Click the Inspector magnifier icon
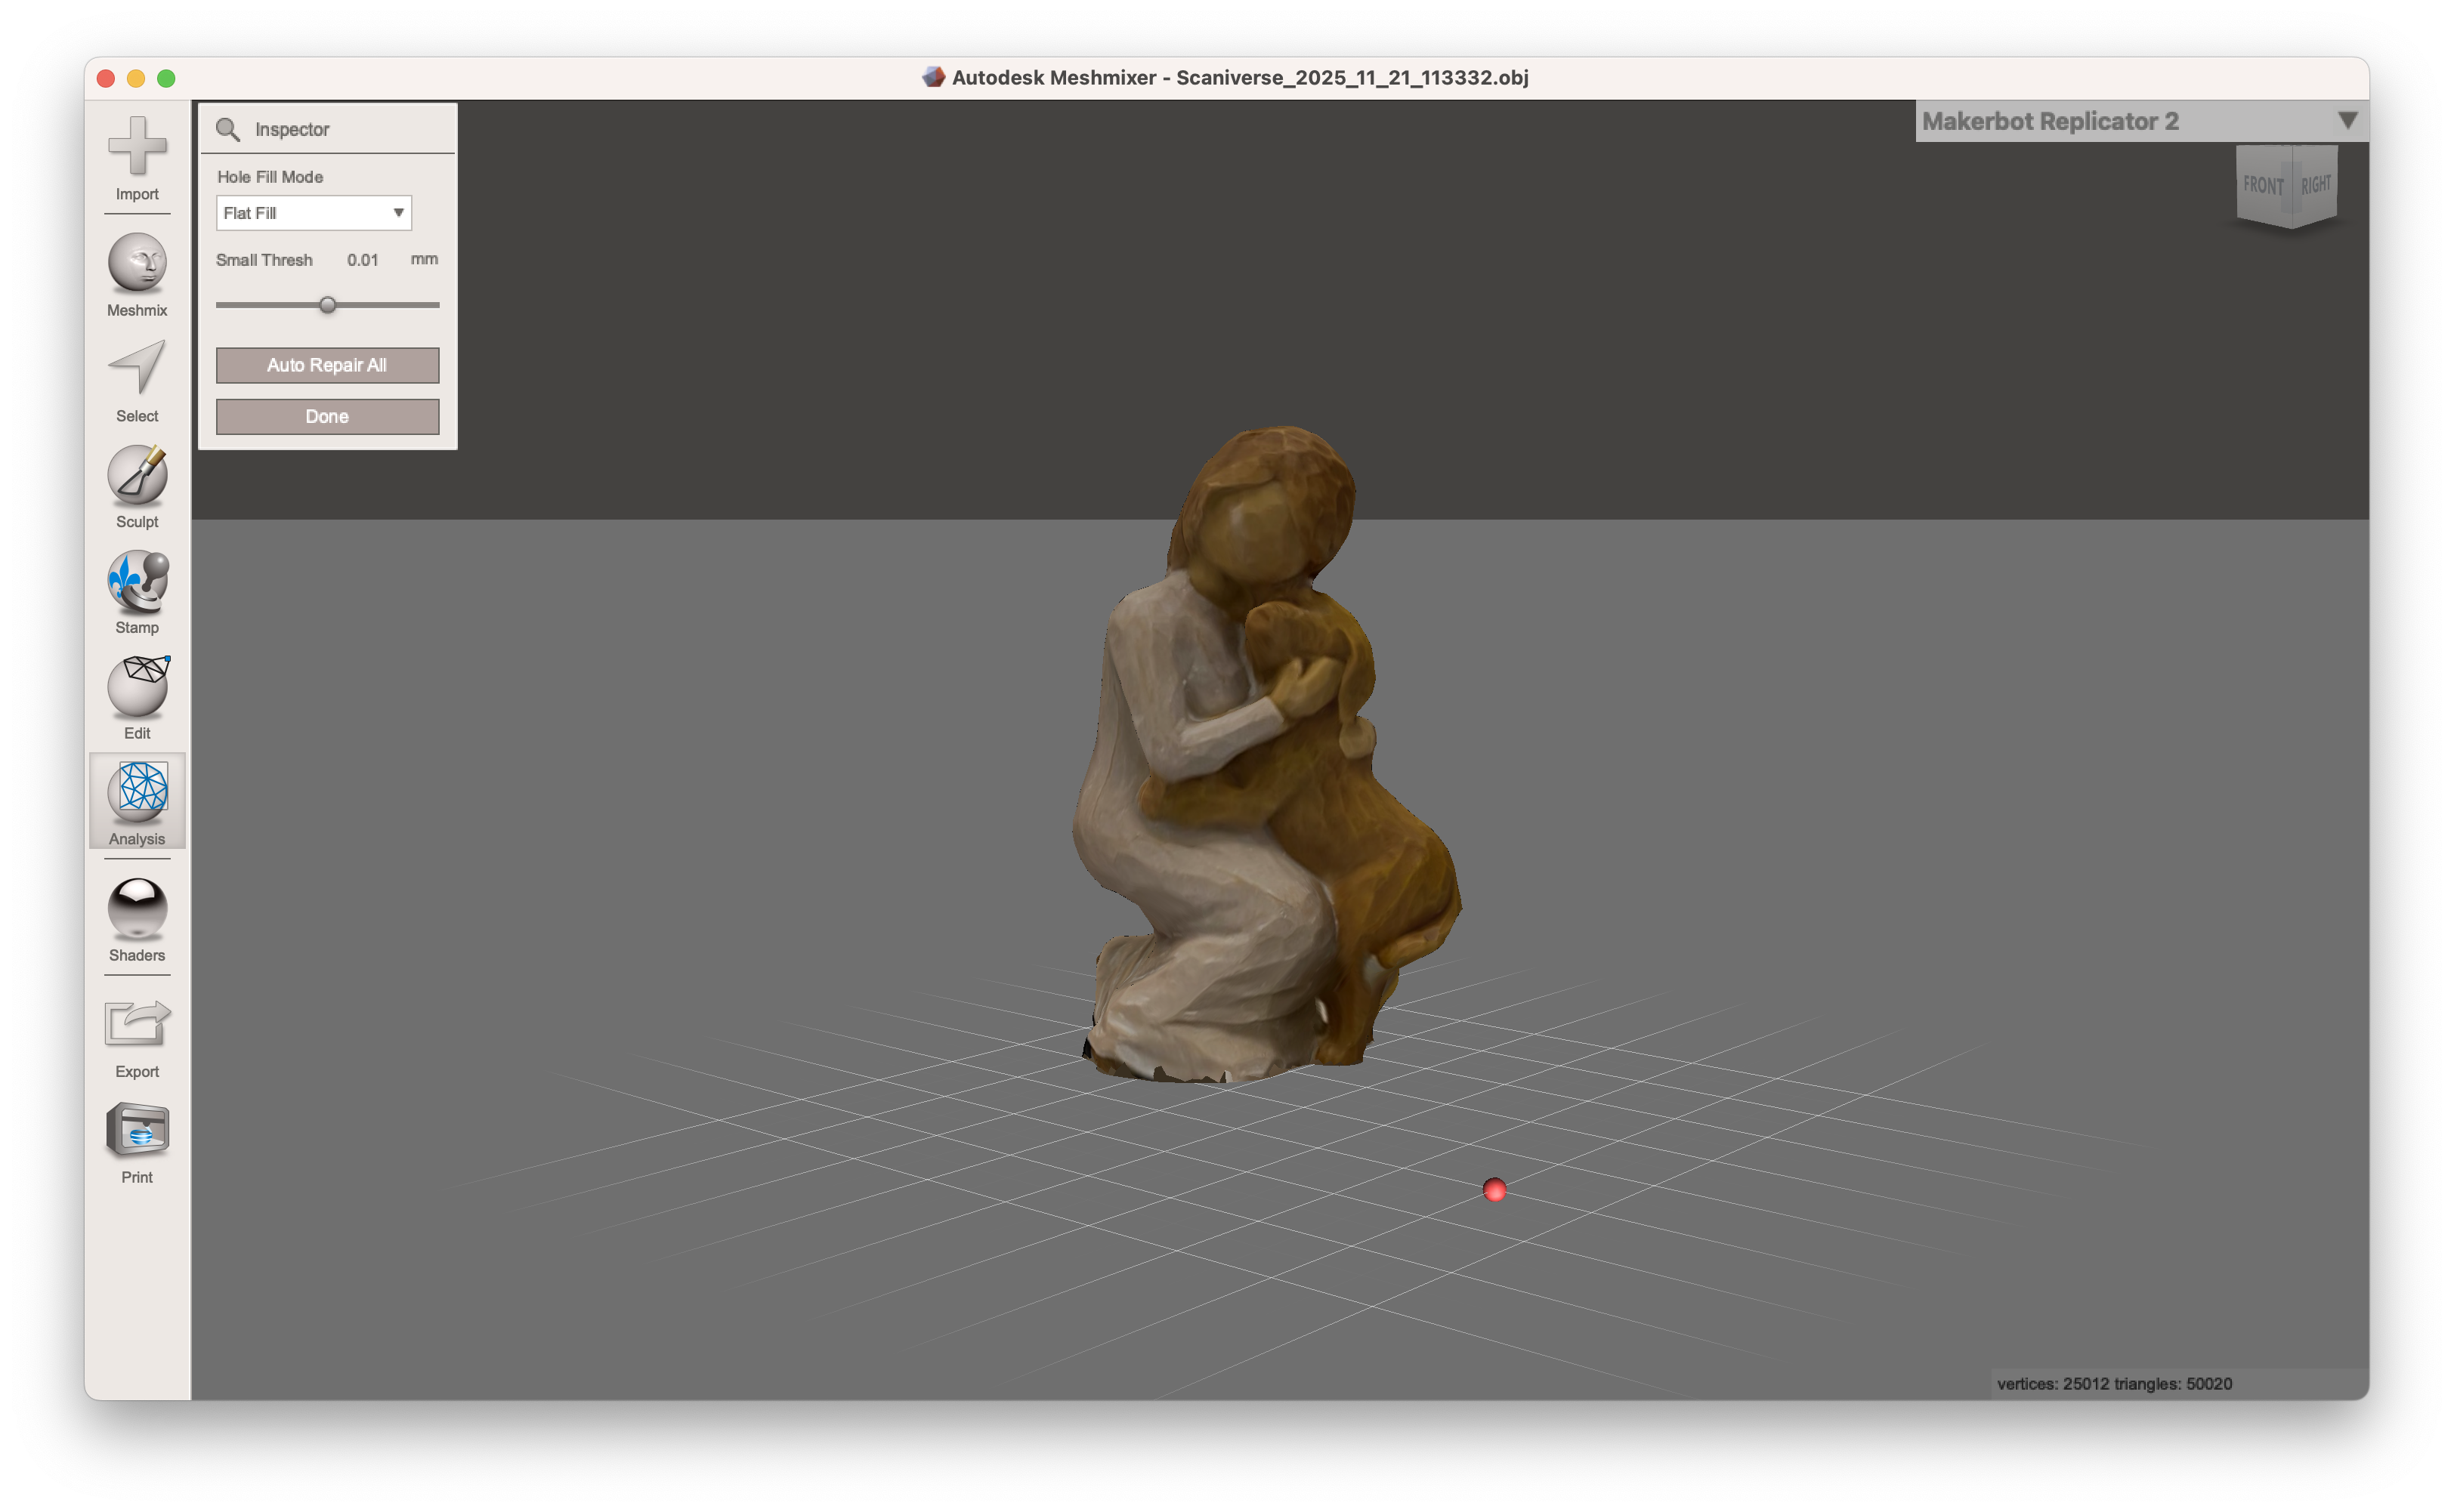 pos(228,128)
